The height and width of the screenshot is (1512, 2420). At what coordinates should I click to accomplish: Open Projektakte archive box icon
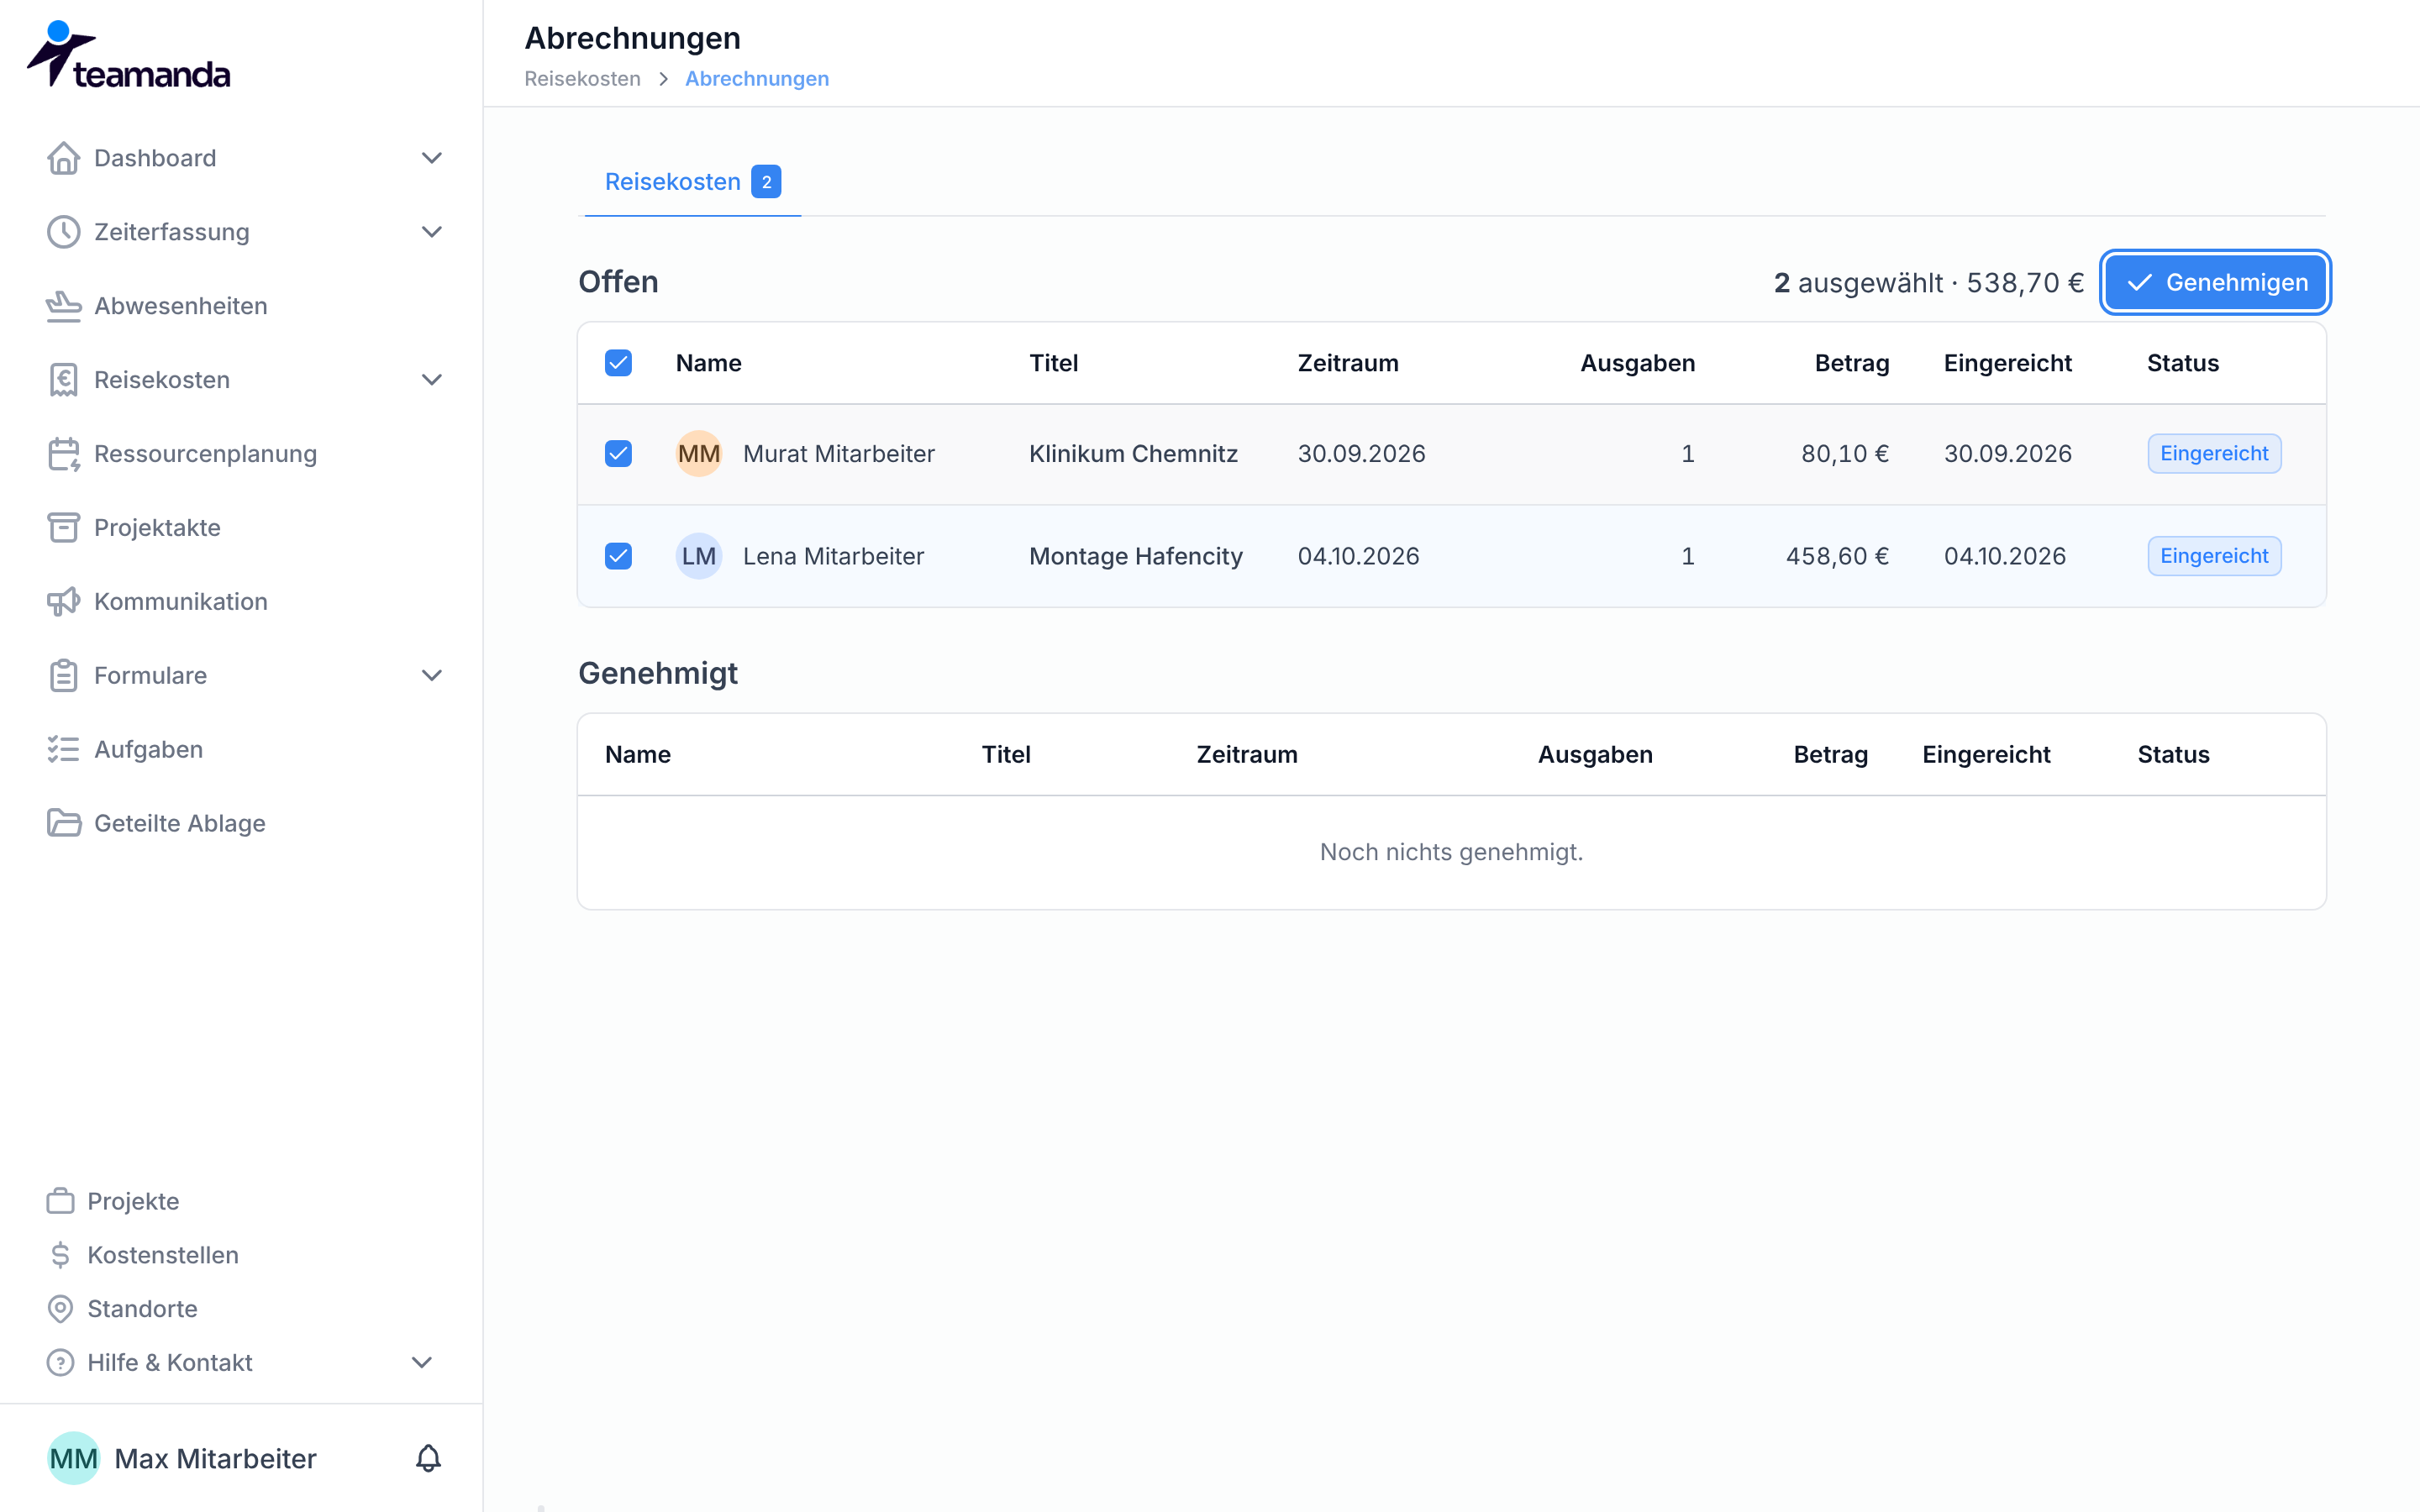63,528
